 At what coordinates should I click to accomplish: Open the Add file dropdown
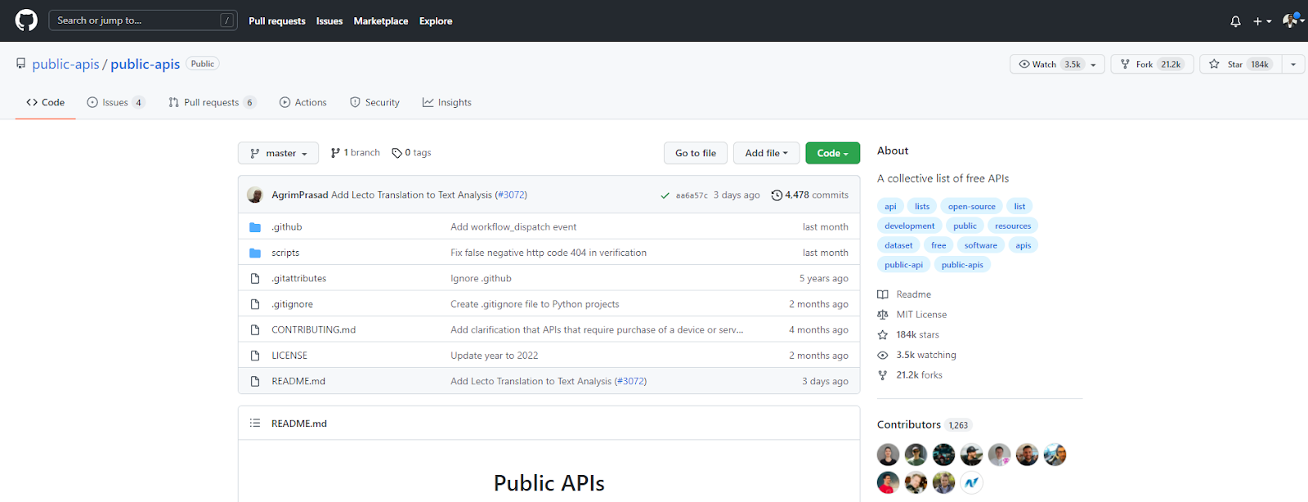[x=766, y=153]
